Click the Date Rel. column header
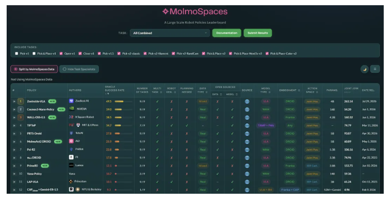The width and height of the screenshot is (388, 198). click(369, 90)
